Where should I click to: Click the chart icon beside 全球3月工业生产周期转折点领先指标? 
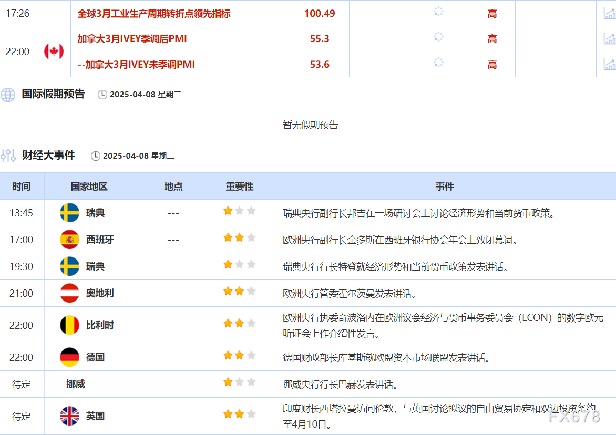pyautogui.click(x=609, y=13)
